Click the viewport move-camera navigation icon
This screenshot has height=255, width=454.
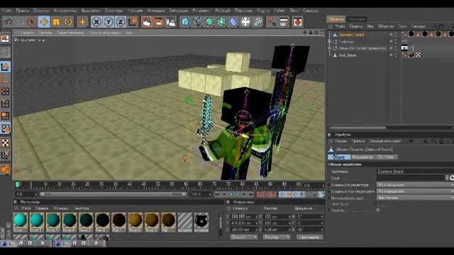point(304,33)
